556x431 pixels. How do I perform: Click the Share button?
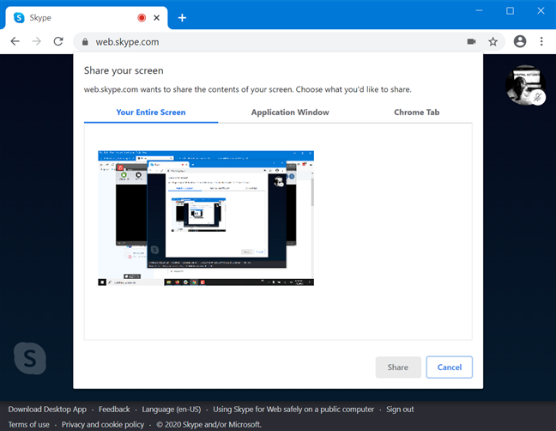click(398, 367)
